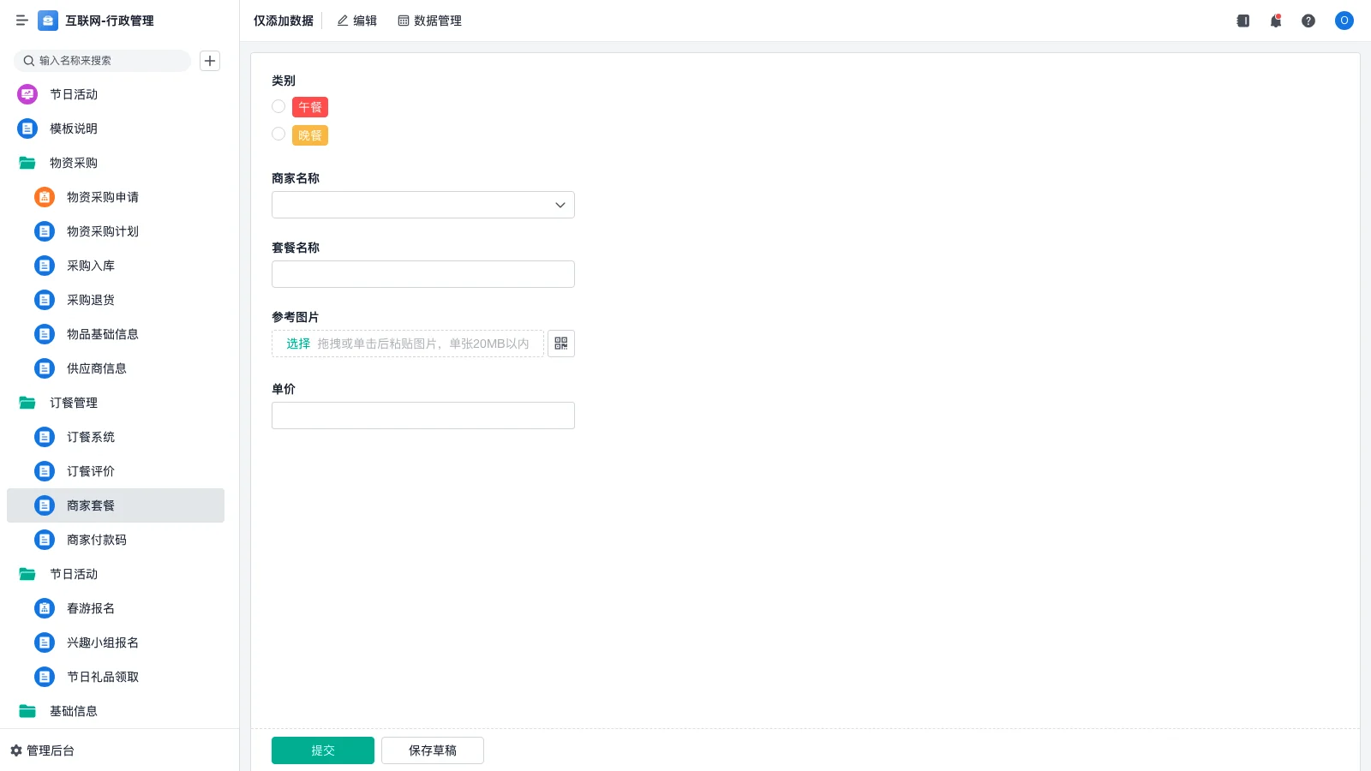Image resolution: width=1371 pixels, height=771 pixels.
Task: Click the QR code icon beside 参考图片
Action: 561,344
